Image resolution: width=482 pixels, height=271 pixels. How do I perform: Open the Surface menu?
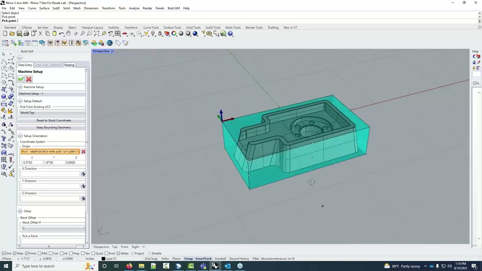44,8
